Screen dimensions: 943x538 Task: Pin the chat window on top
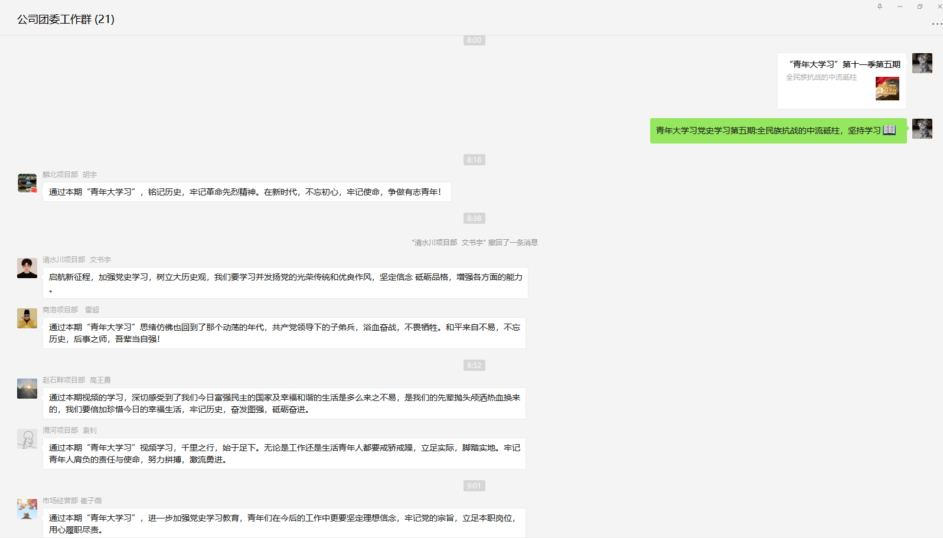(880, 6)
